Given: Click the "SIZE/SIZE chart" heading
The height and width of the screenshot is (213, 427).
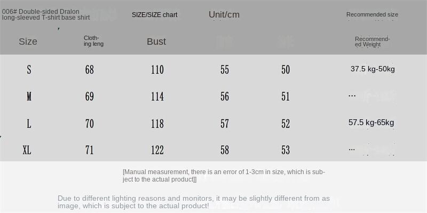Looking at the screenshot, I should click(154, 15).
